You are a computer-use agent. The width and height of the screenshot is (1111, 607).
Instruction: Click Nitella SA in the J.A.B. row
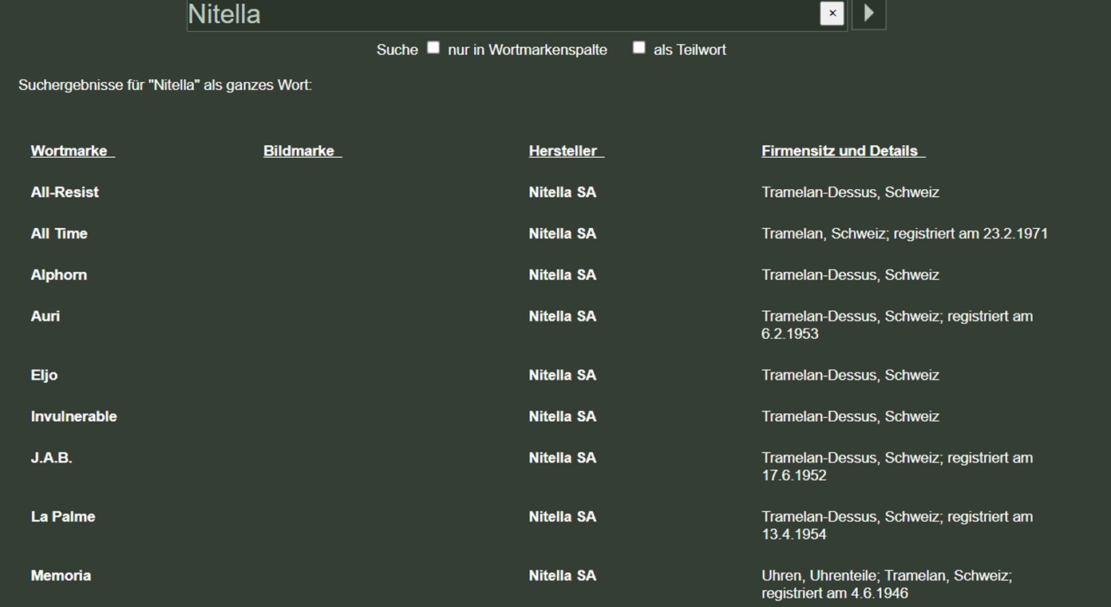tap(563, 459)
